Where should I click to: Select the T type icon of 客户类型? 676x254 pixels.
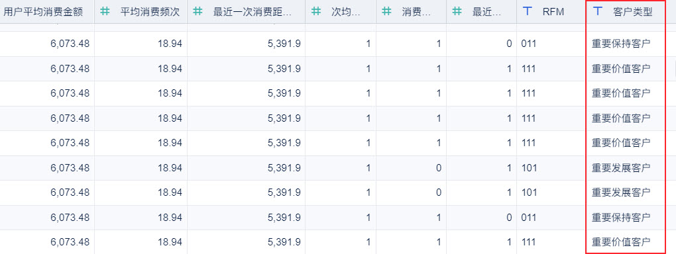[x=598, y=12]
